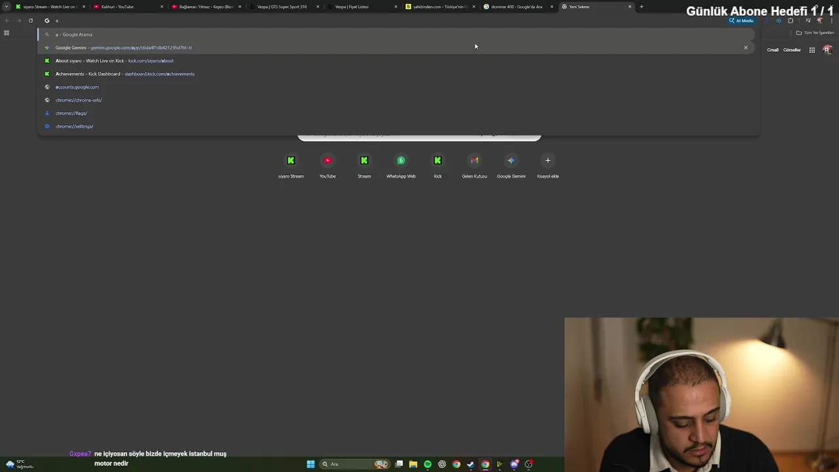
Task: Add a shortcut with Kısayol ekle
Action: click(548, 166)
